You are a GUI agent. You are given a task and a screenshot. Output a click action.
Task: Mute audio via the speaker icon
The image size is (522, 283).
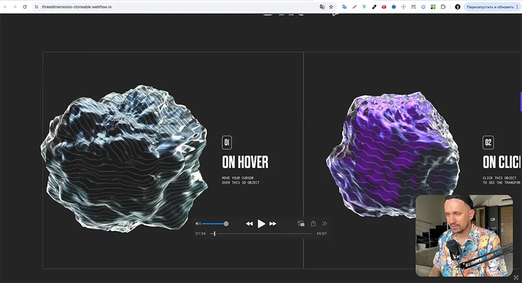[198, 224]
